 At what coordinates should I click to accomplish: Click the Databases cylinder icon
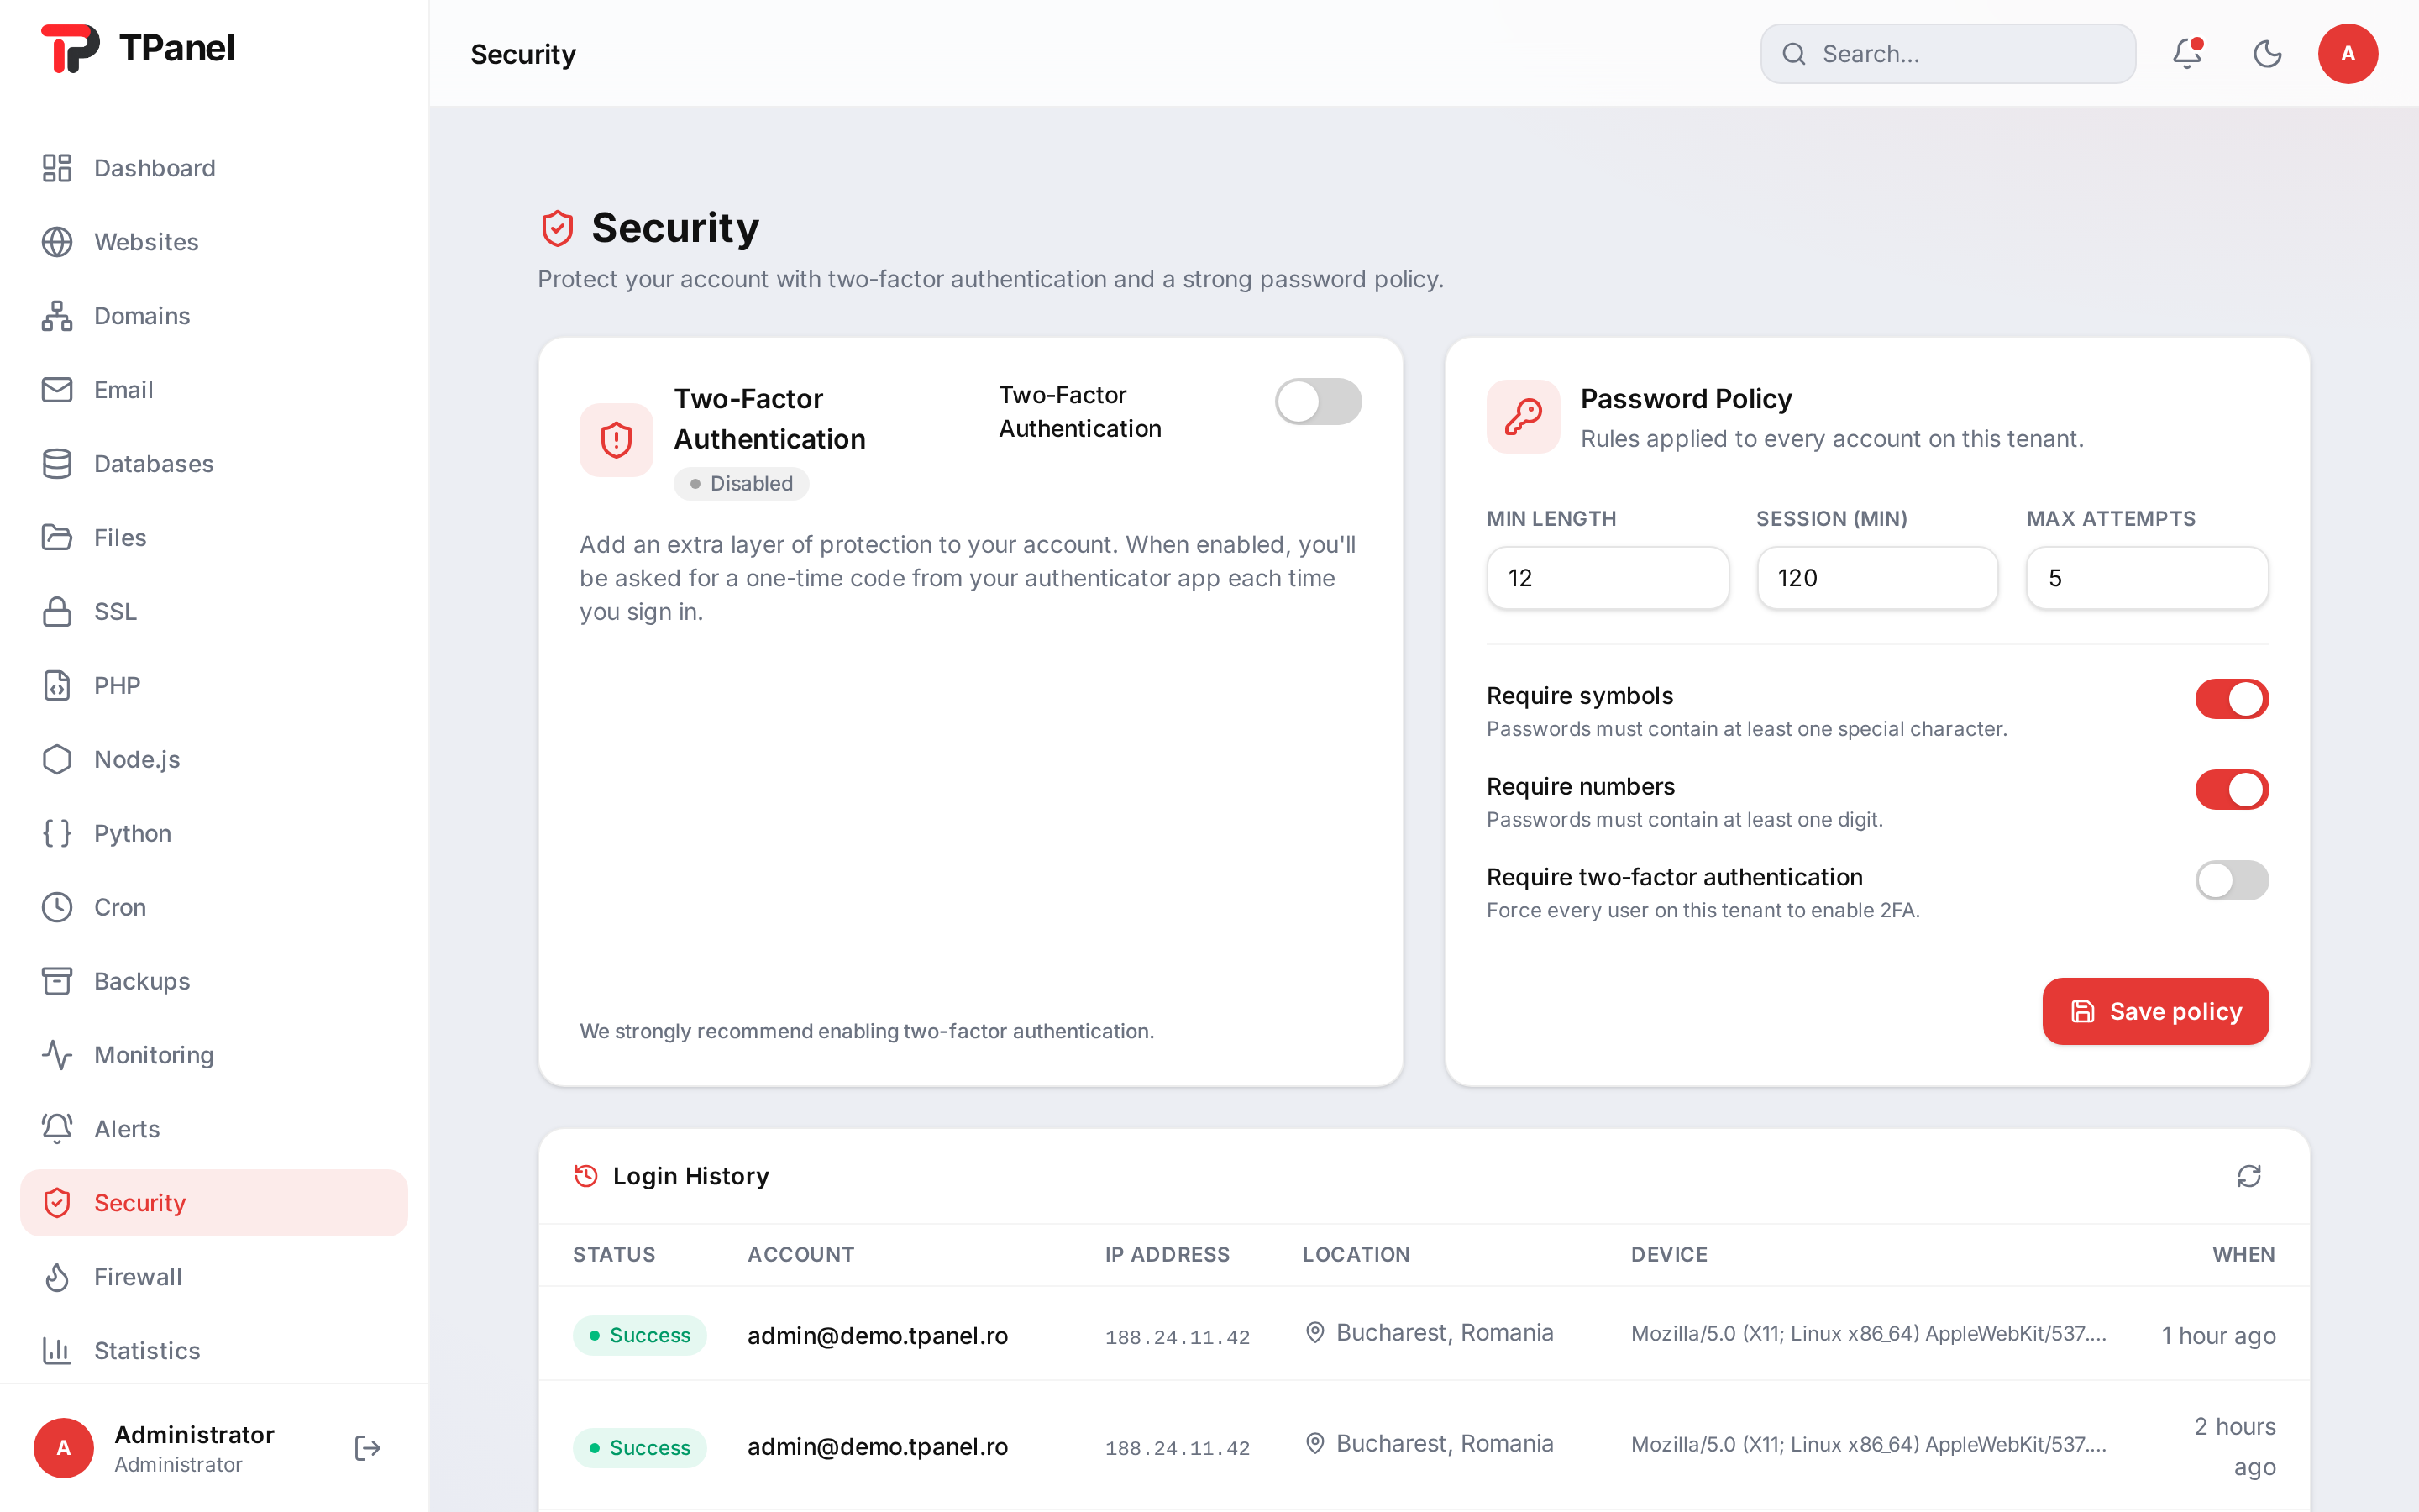tap(57, 464)
